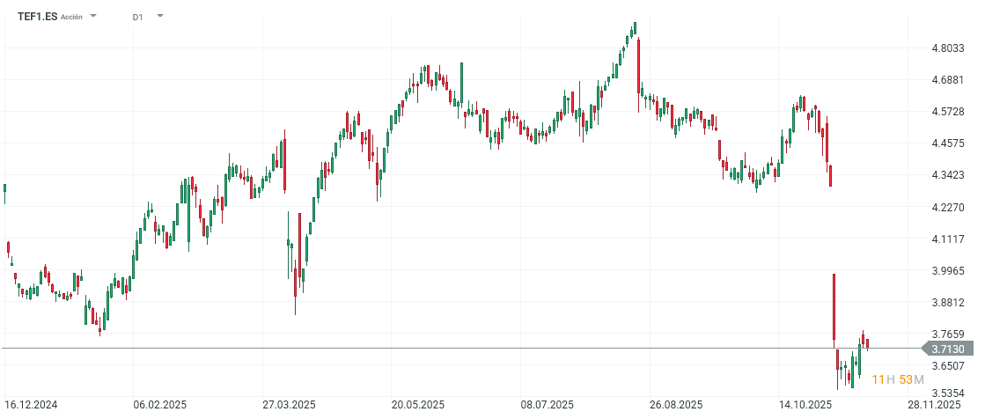Click the 4.8033 price axis label
Viewport: 985px width, 419px height.
click(949, 48)
